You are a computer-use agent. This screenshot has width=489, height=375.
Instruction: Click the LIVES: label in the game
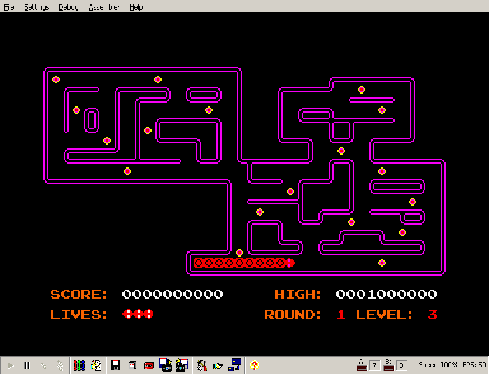78,315
